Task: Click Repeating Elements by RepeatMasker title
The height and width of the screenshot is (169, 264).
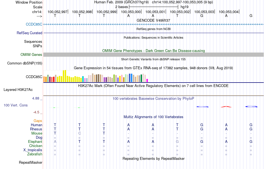Action: point(153,158)
